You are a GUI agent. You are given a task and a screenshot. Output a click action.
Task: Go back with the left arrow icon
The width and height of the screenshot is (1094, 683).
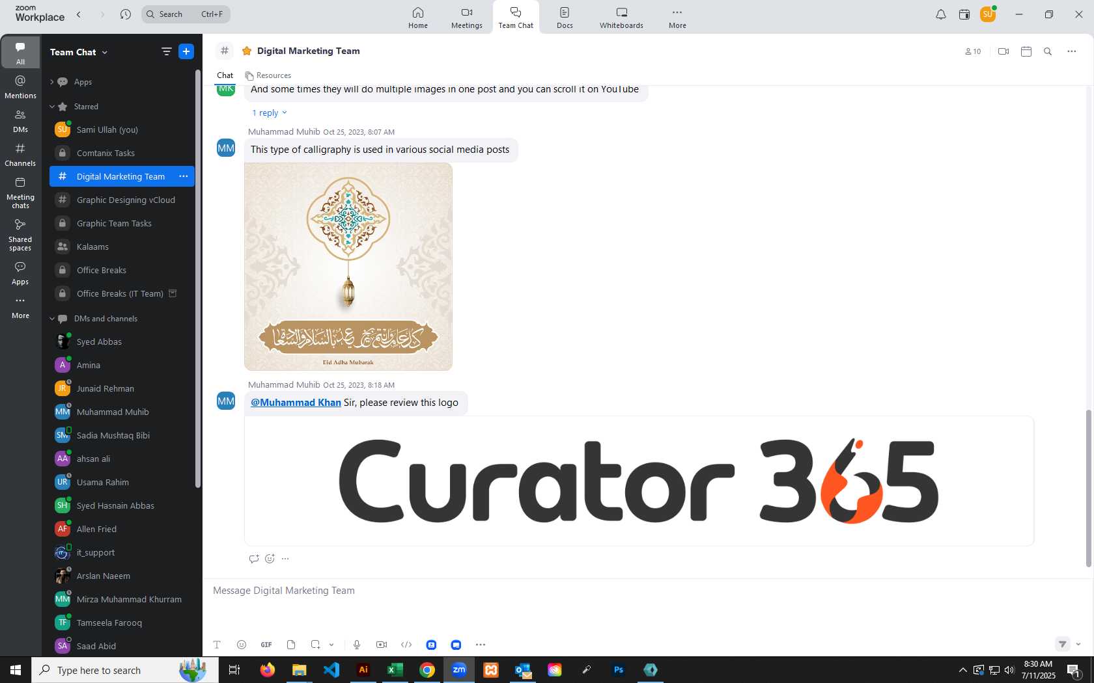coord(79,14)
